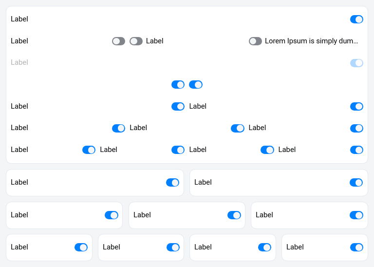374x267 pixels.
Task: Enable the leftmost gray switch in the off-switch row
Action: (x=118, y=41)
